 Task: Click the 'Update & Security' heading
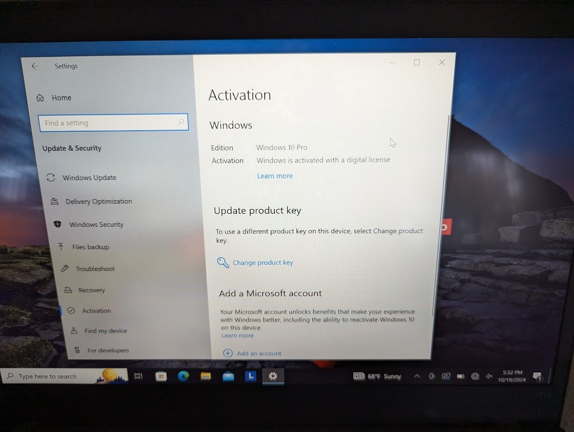coord(72,148)
